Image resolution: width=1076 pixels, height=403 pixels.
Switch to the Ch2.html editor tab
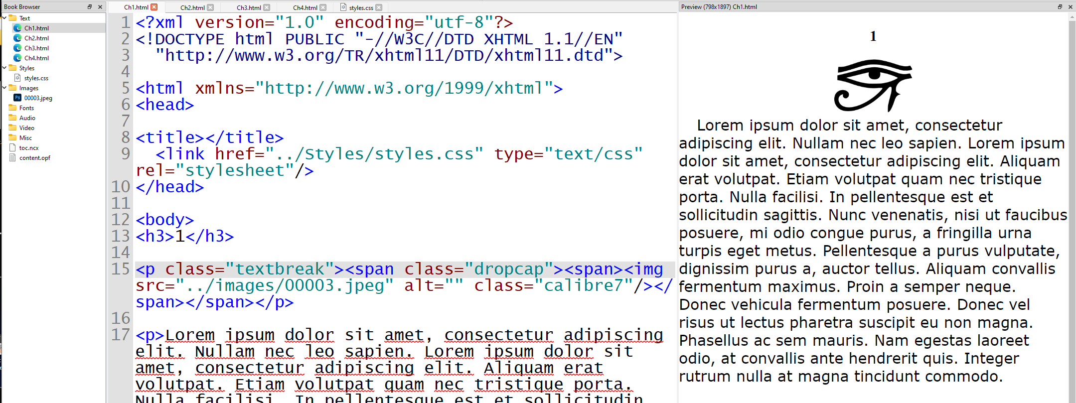coord(192,7)
